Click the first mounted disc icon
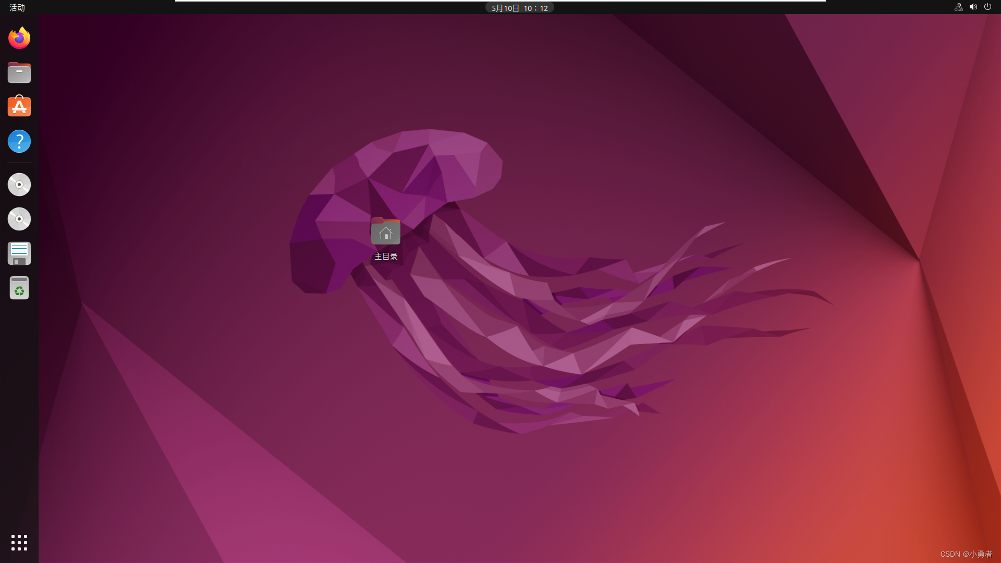Viewport: 1001px width, 563px height. [19, 185]
